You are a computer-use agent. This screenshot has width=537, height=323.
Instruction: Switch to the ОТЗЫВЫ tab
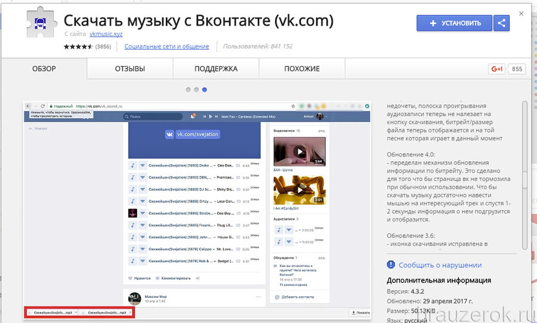click(130, 69)
